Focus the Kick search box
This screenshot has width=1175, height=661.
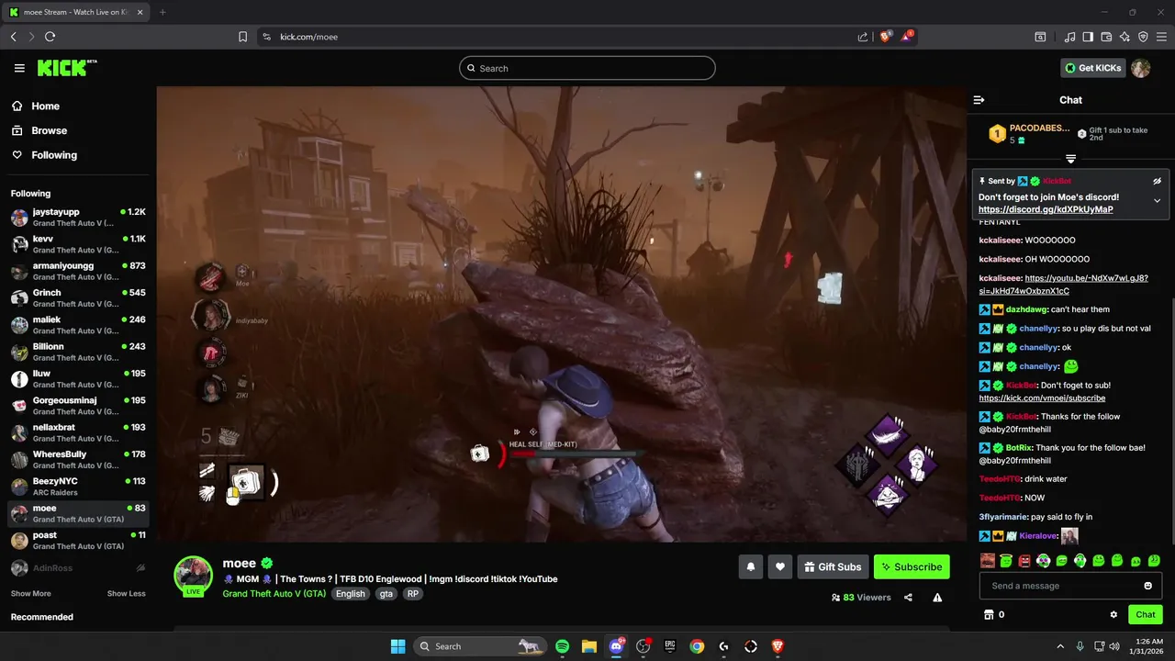click(x=587, y=68)
